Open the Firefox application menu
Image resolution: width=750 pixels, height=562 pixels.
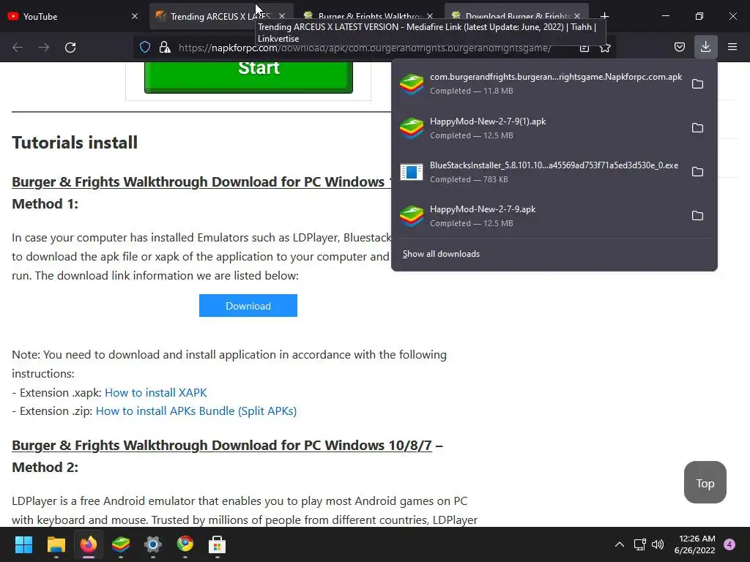tap(732, 47)
